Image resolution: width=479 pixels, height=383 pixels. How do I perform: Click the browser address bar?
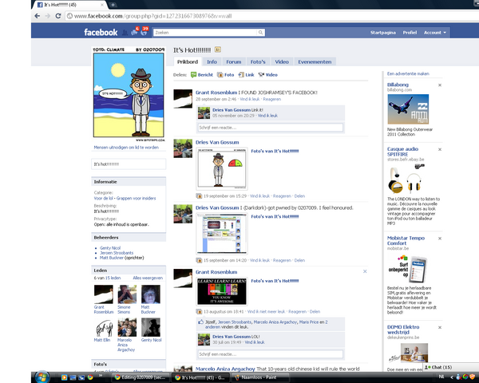point(272,16)
